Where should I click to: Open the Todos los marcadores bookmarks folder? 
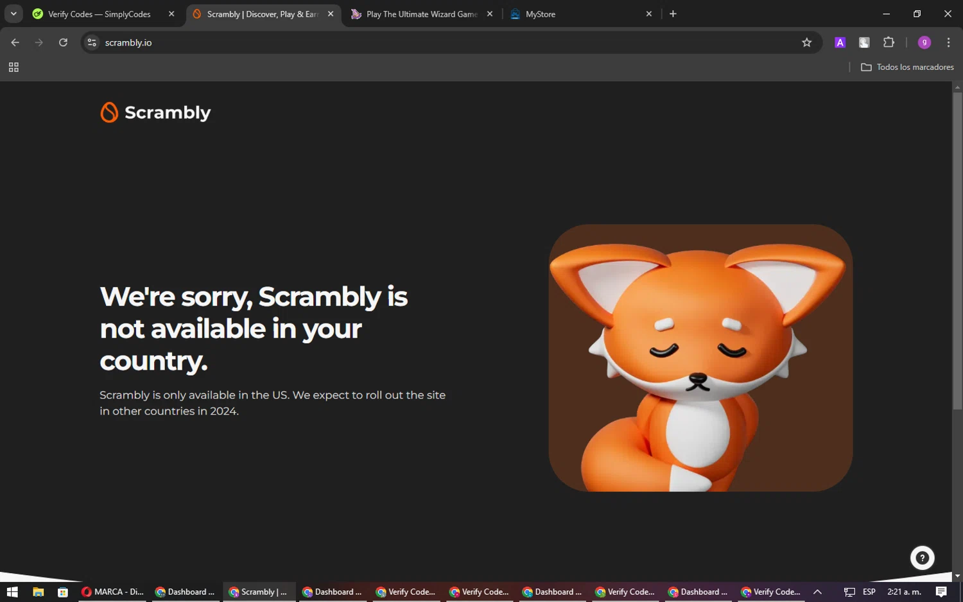pyautogui.click(x=907, y=67)
